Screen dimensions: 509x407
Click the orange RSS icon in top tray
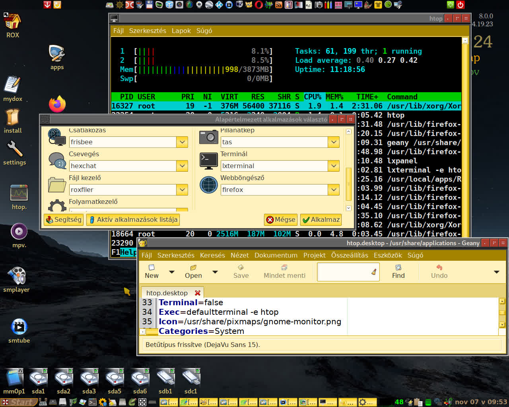[279, 5]
